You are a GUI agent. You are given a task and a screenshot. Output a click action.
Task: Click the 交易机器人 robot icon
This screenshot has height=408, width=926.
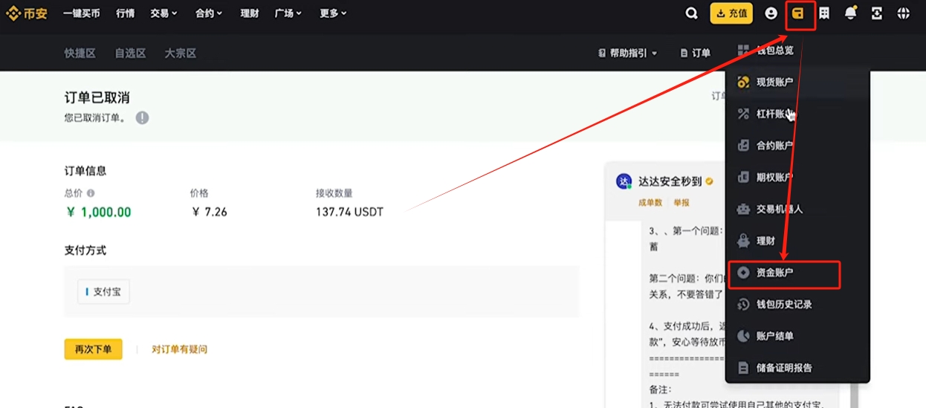click(742, 210)
